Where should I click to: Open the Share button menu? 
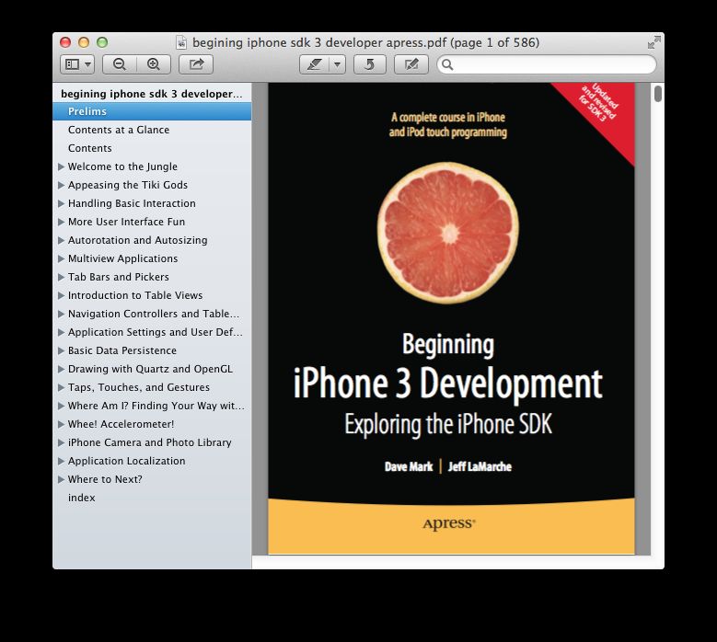196,64
